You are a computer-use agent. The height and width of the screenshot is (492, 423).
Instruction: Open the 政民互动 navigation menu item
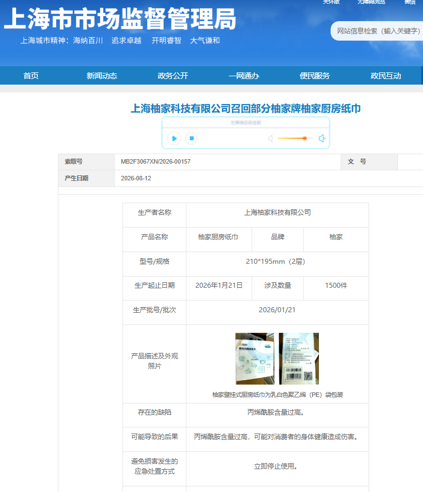(386, 76)
